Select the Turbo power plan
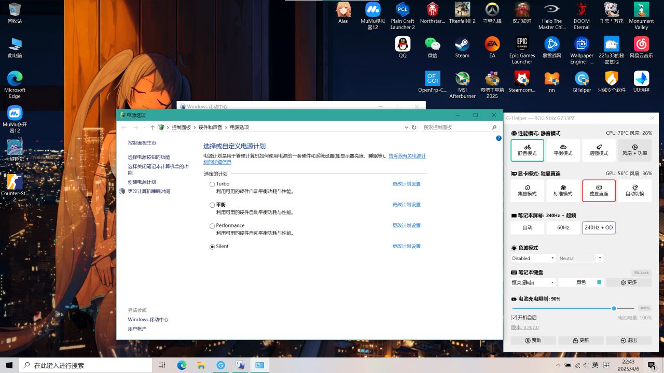664x373 pixels. point(212,184)
